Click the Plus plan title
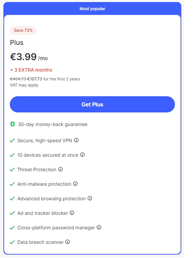The width and height of the screenshot is (184, 258). [x=17, y=43]
